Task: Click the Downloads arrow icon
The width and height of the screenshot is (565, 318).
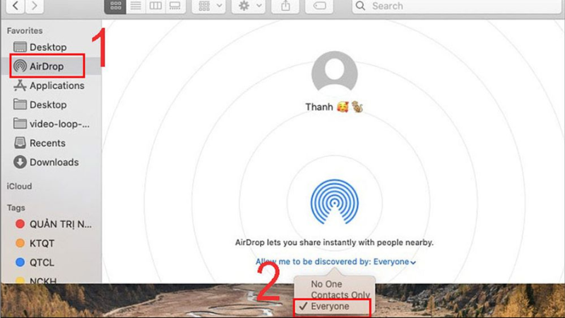Action: coord(20,163)
